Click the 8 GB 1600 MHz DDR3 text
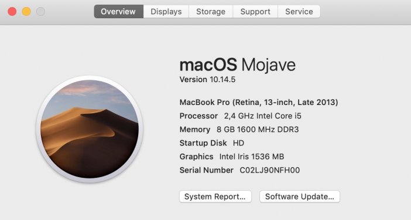Screen dimensions: 411x220 coord(258,130)
